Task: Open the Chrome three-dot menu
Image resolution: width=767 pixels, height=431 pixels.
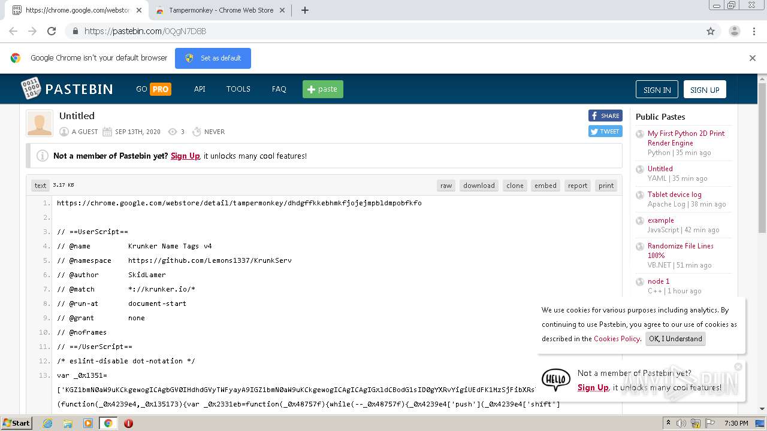Action: (753, 31)
